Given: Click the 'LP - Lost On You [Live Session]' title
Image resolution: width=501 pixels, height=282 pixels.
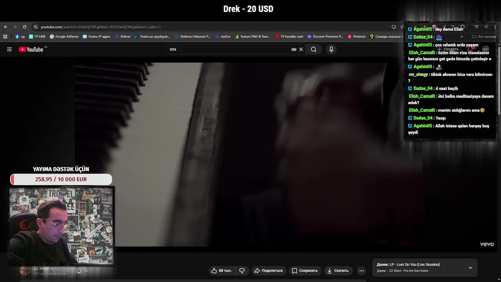Looking at the screenshot, I should coord(414,265).
